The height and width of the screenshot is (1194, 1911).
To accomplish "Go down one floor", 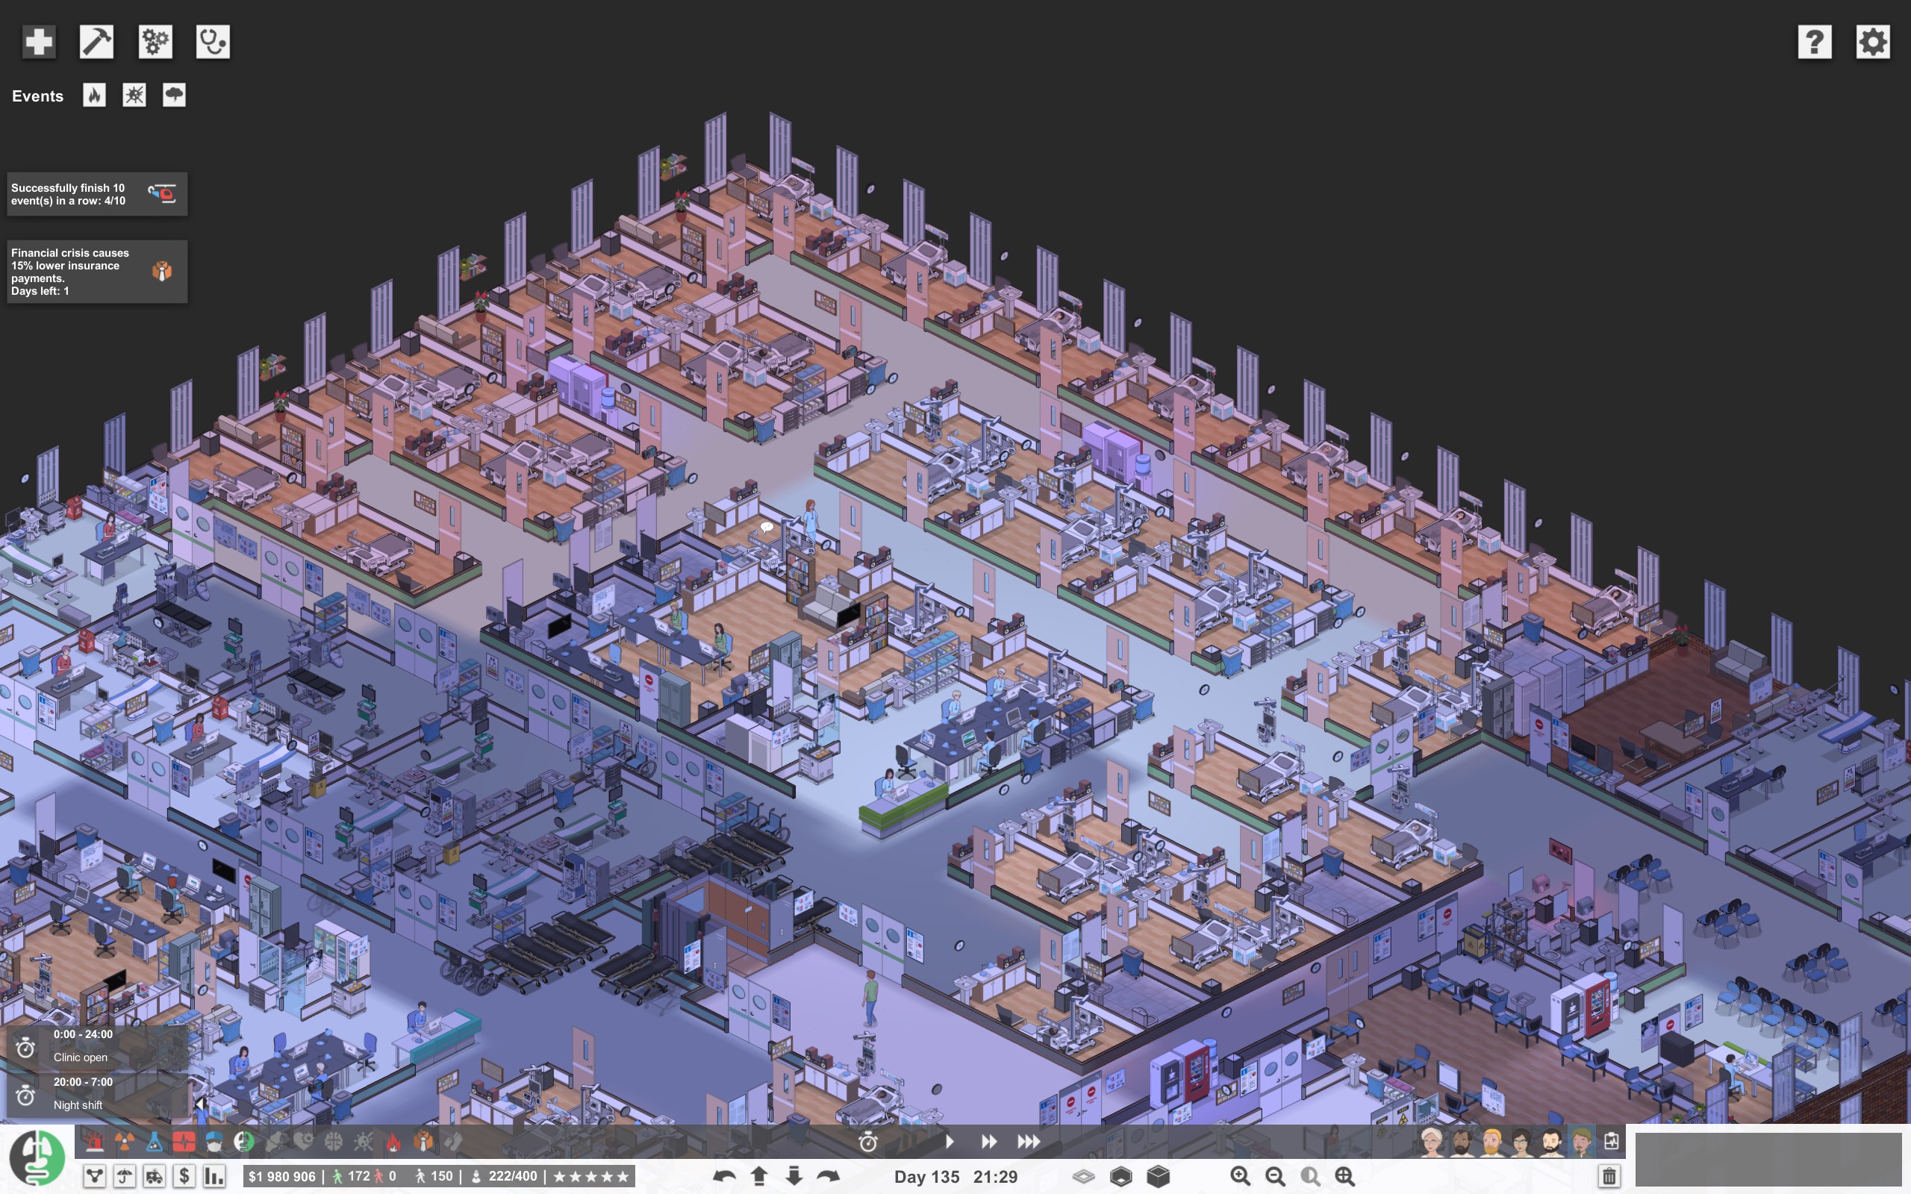I will click(794, 1176).
